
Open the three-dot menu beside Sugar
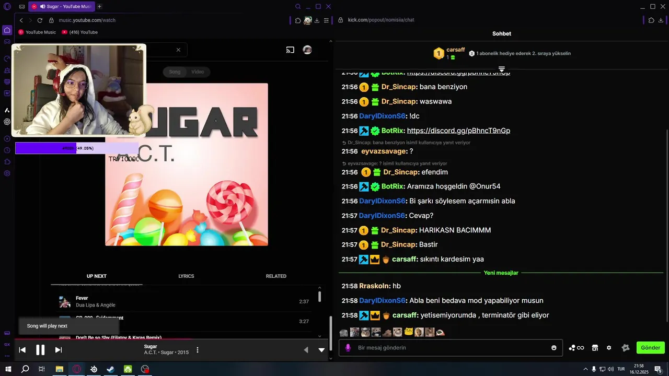(x=198, y=350)
